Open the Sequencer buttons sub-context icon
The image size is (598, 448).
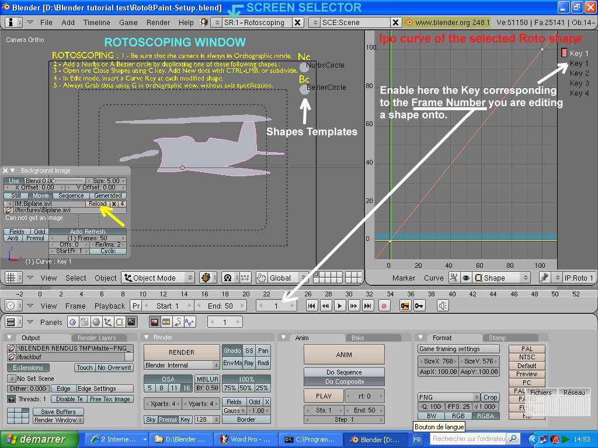click(x=166, y=322)
